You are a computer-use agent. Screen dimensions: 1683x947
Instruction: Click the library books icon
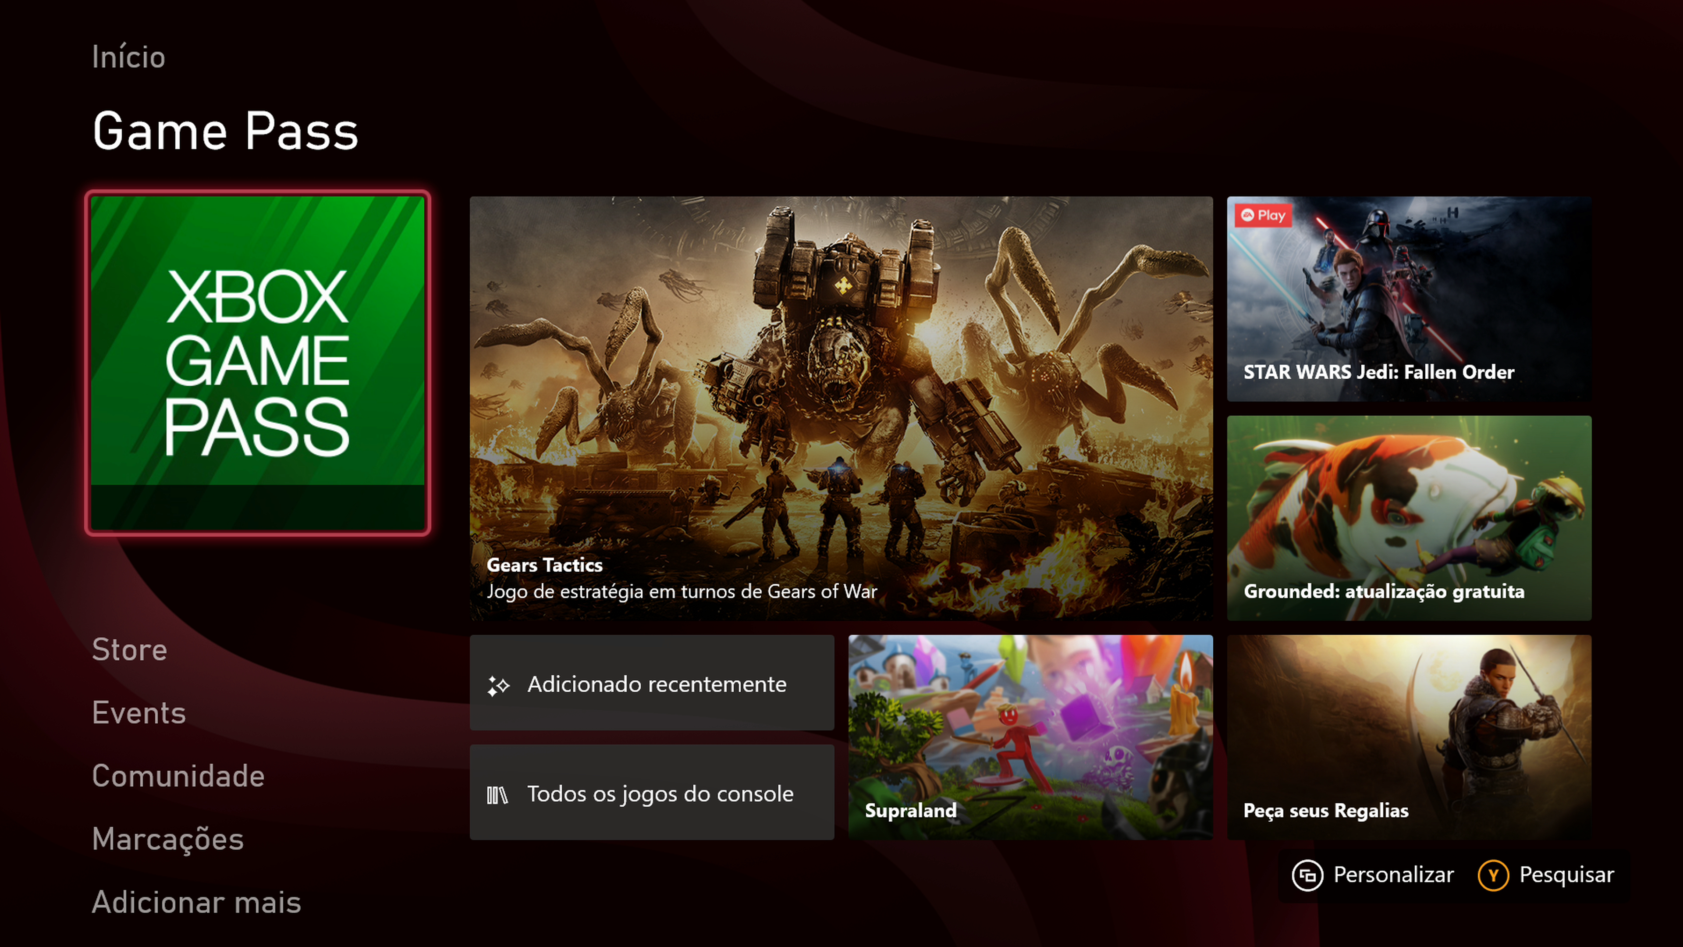point(497,795)
